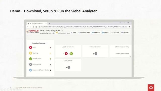This screenshot has width=161, height=91.
Task: Click the red Oracle logo on slide
Action: point(151,88)
